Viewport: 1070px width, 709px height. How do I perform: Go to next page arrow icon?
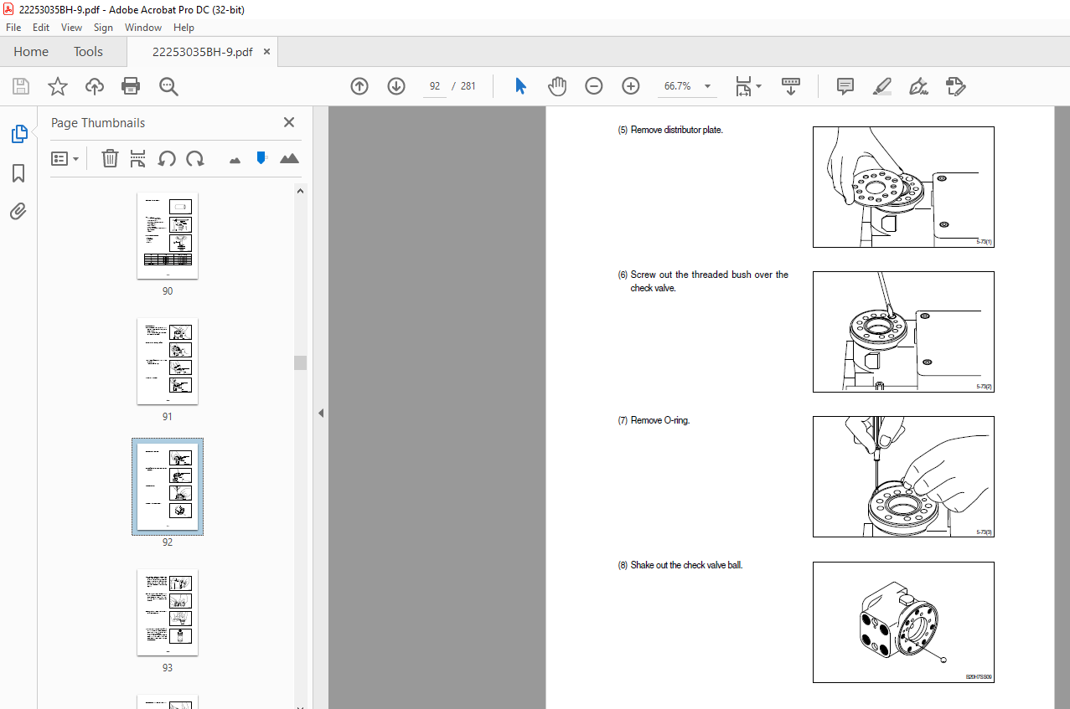tap(396, 86)
